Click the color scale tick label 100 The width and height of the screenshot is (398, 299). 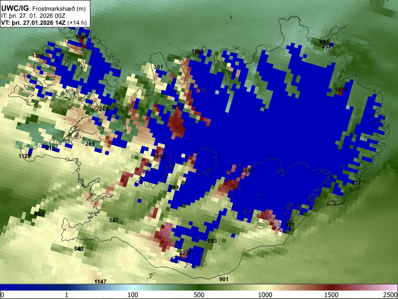(133, 295)
